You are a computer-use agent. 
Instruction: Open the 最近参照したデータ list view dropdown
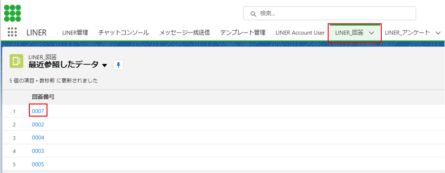point(104,66)
